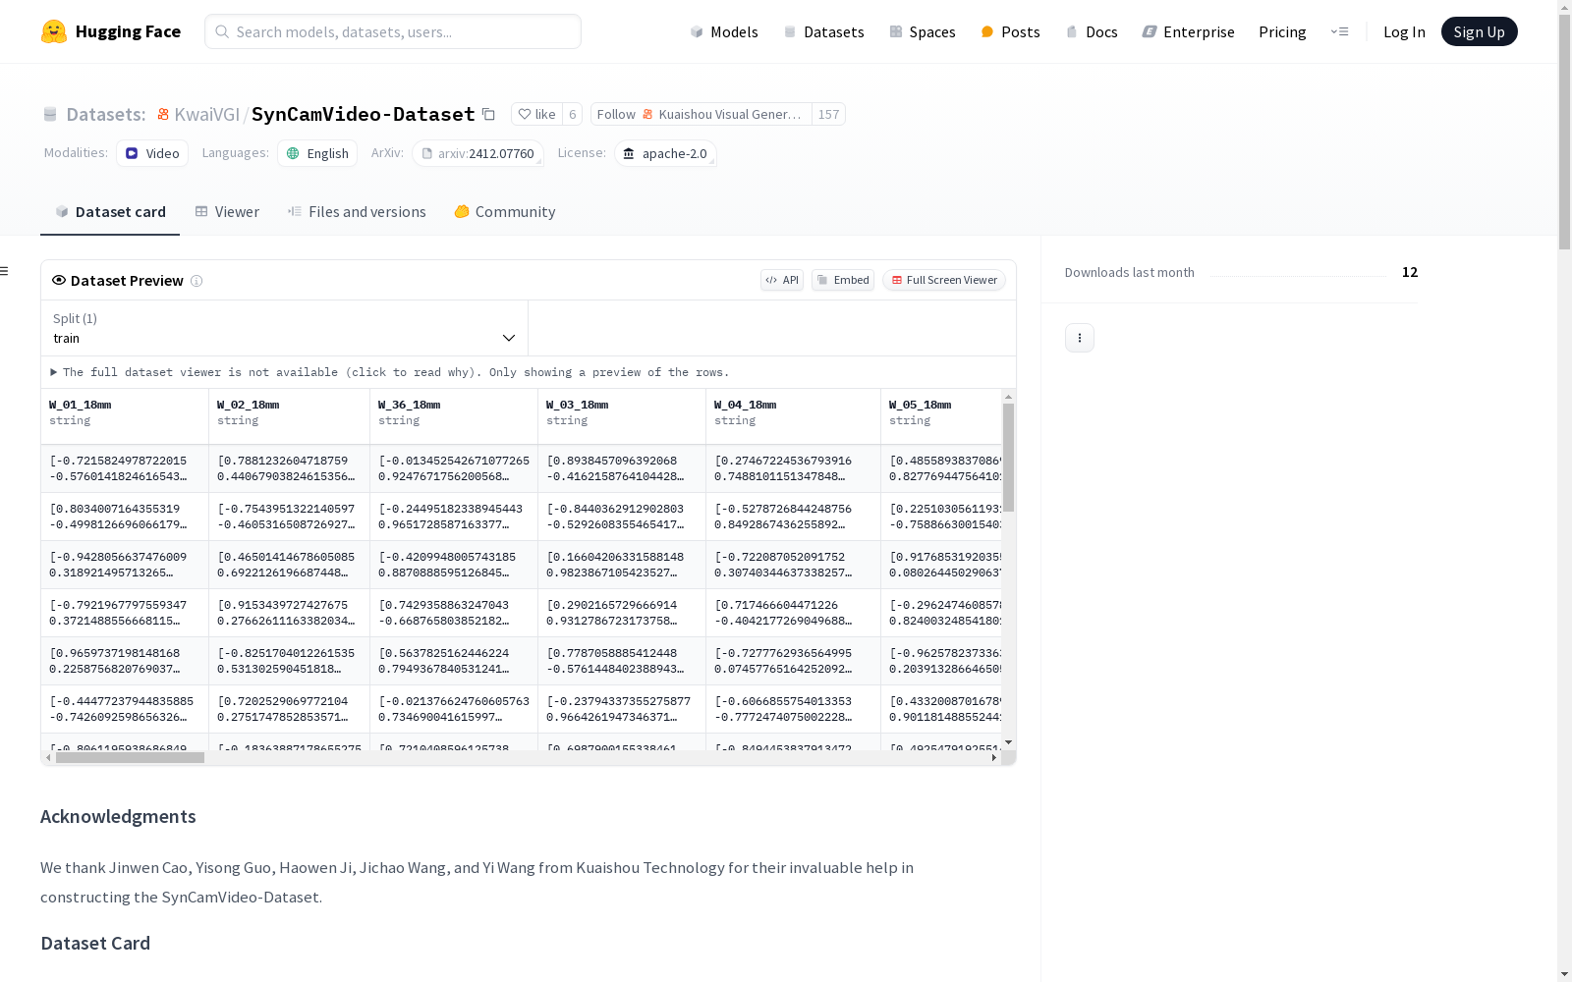Go to Spaces in the top navigation
This screenshot has height=982, width=1572.
[922, 31]
